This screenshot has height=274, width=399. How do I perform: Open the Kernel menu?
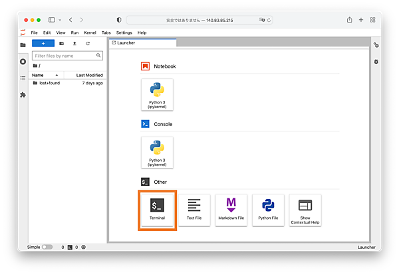click(90, 33)
